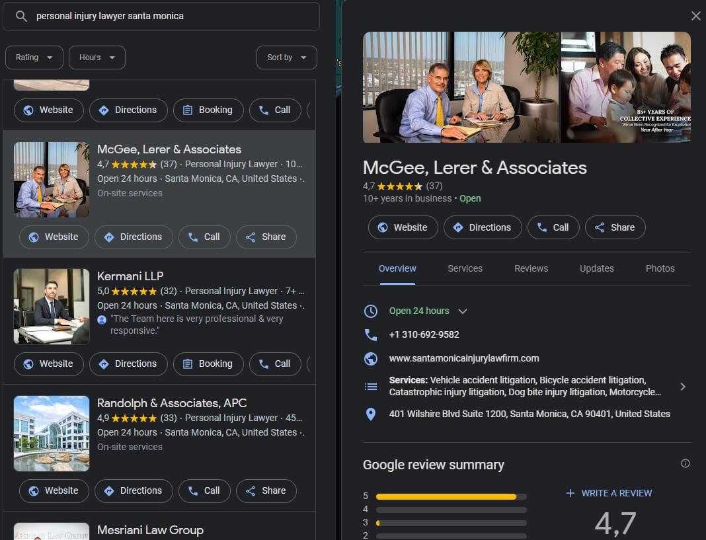Image resolution: width=706 pixels, height=540 pixels.
Task: Click Call button under Kermani LLP
Action: [x=275, y=364]
